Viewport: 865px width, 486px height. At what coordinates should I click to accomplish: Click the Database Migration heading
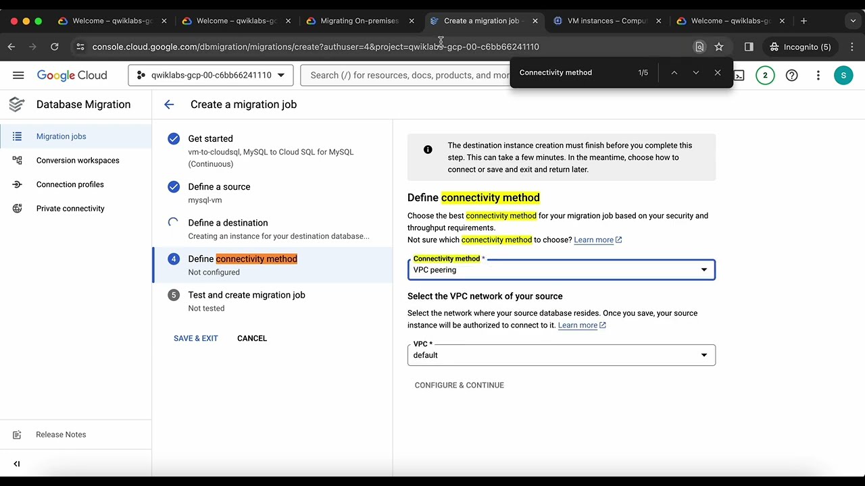[84, 104]
